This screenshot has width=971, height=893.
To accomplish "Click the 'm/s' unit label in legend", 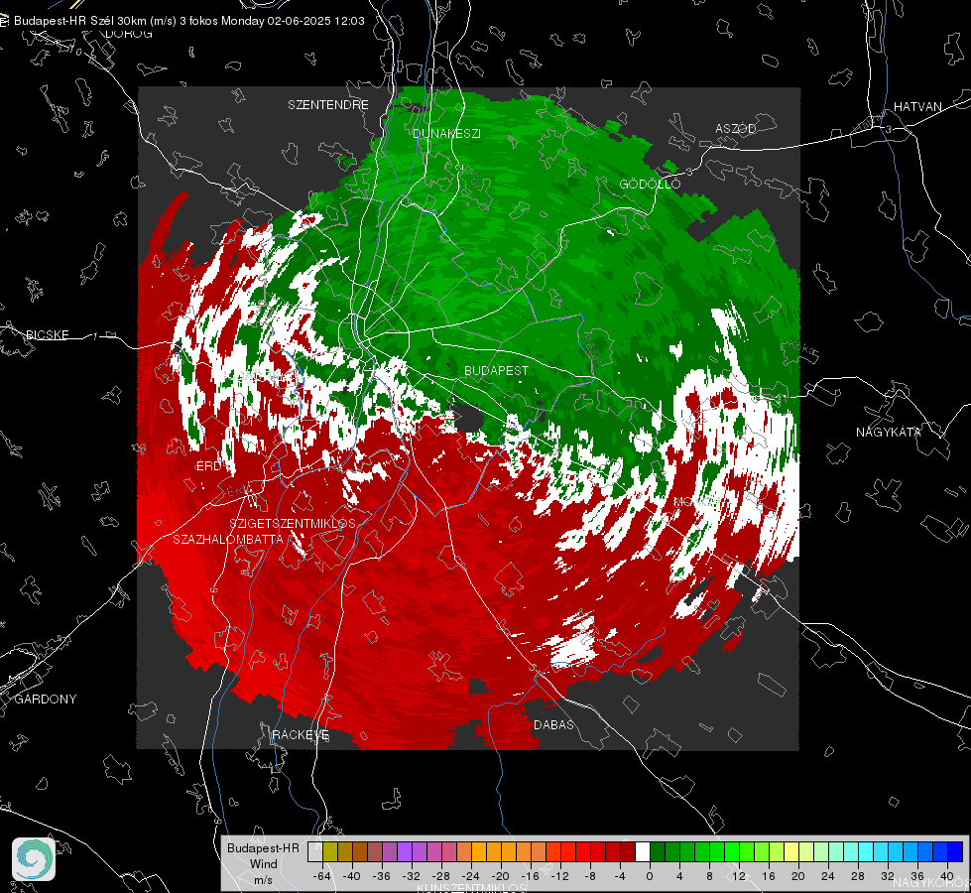I will click(263, 880).
